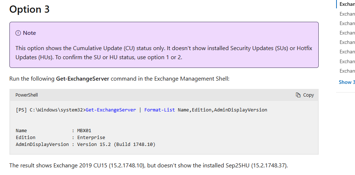Open the third 'Exchan' link in the sidebar
The height and width of the screenshot is (175, 355).
coord(347,23)
